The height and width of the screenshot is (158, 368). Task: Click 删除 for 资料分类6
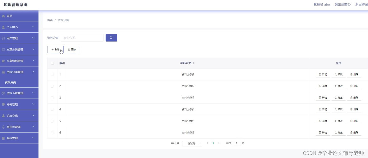[354, 132]
